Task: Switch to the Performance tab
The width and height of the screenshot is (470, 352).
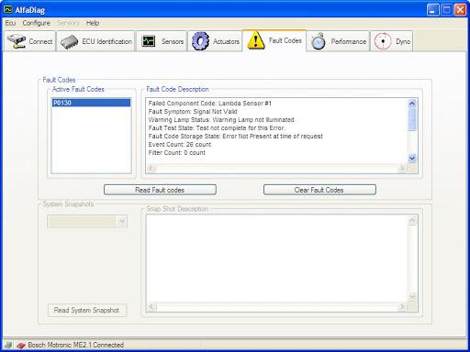Action: (x=338, y=41)
